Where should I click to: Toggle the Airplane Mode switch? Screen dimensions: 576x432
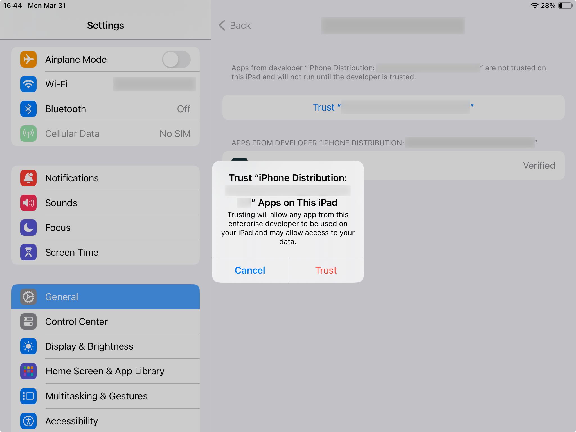(x=176, y=59)
